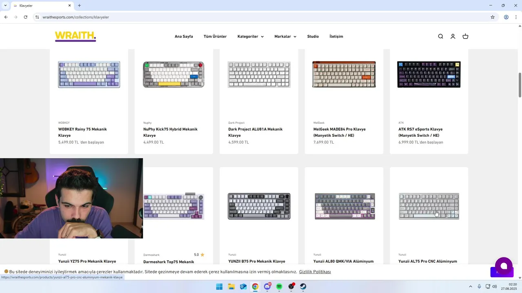Open NuPhy Kick75 Hybrid Mekanik Klavye
Image resolution: width=522 pixels, height=293 pixels.
(170, 132)
